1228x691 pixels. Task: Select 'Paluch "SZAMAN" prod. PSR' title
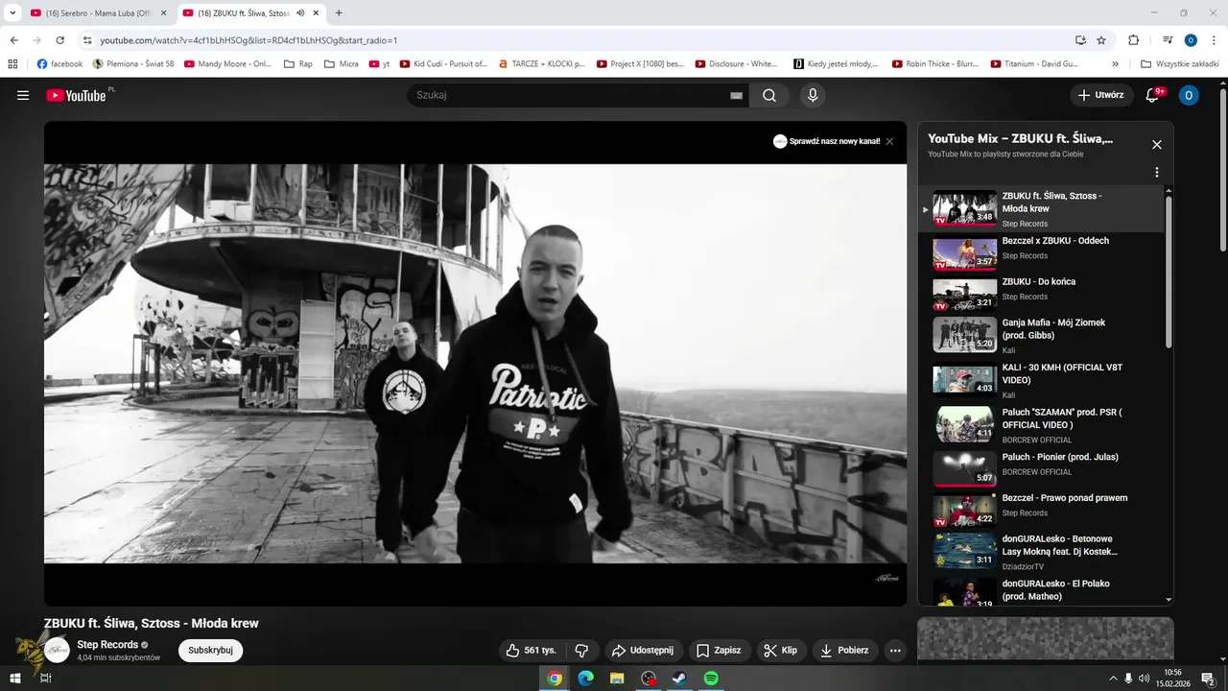[1062, 418]
